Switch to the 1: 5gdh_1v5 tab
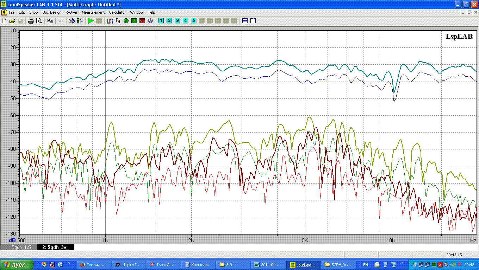Image resolution: width=479 pixels, height=270 pixels. pyautogui.click(x=19, y=247)
